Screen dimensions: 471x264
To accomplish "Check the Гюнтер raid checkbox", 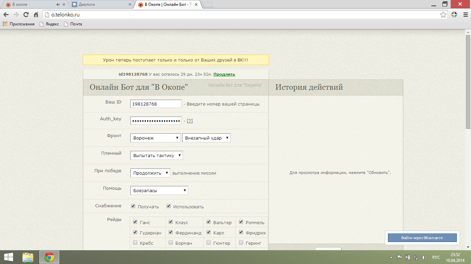I will click(x=209, y=243).
